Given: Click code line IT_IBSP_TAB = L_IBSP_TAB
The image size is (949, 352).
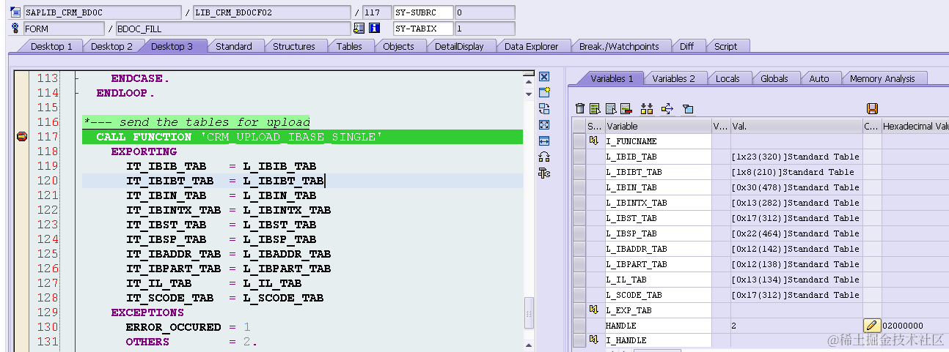Looking at the screenshot, I should coord(221,239).
